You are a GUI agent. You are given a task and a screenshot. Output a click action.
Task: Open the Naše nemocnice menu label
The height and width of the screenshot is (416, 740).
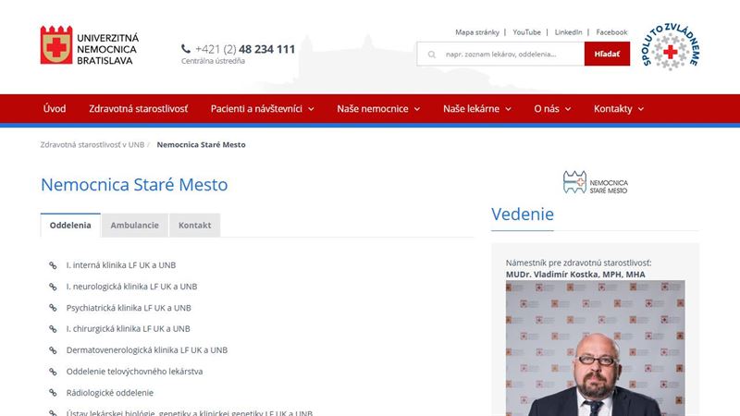coord(373,108)
